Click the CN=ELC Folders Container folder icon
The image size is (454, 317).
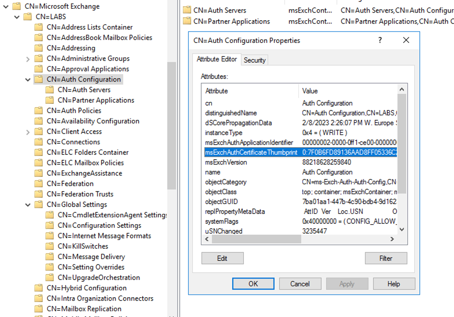coord(39,152)
